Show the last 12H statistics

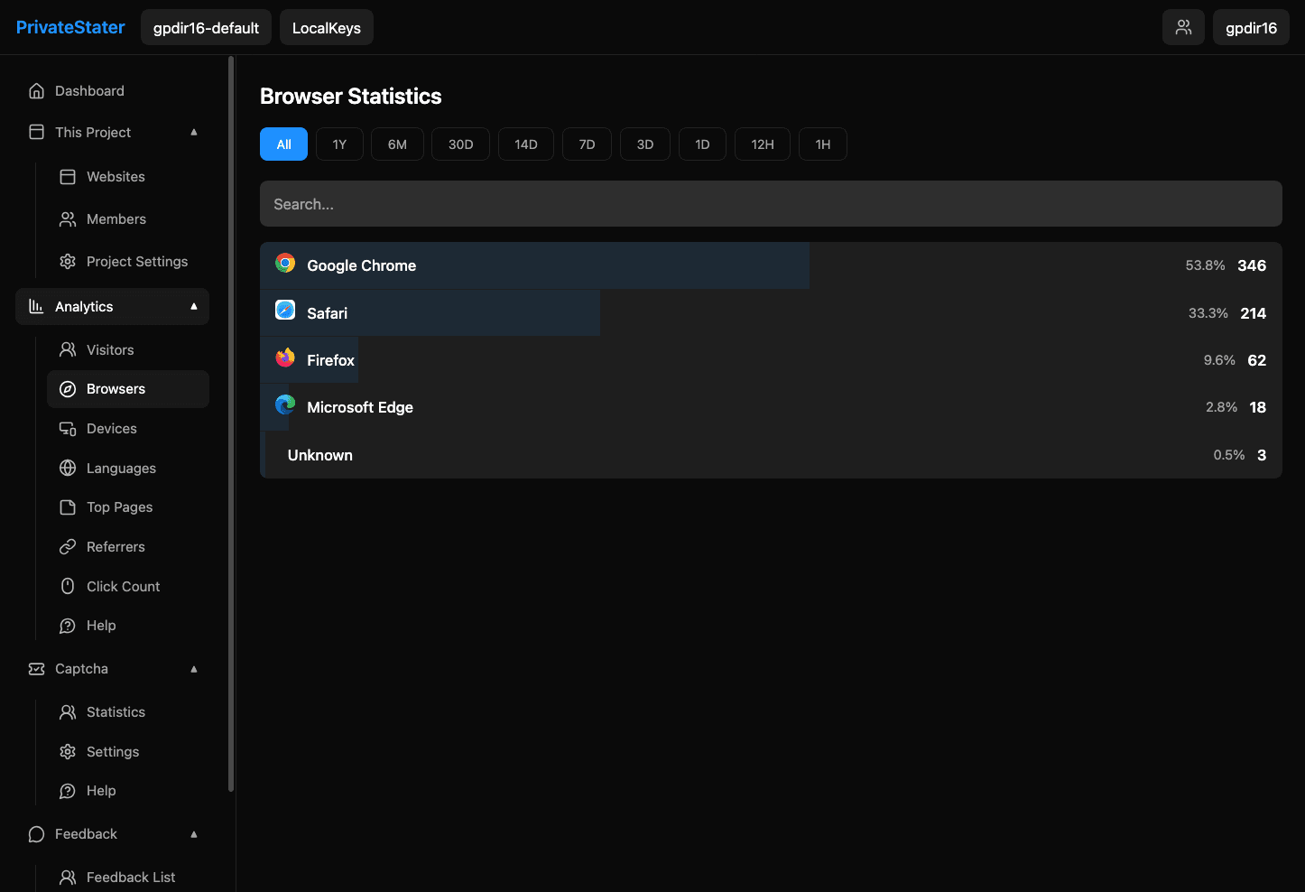[763, 144]
